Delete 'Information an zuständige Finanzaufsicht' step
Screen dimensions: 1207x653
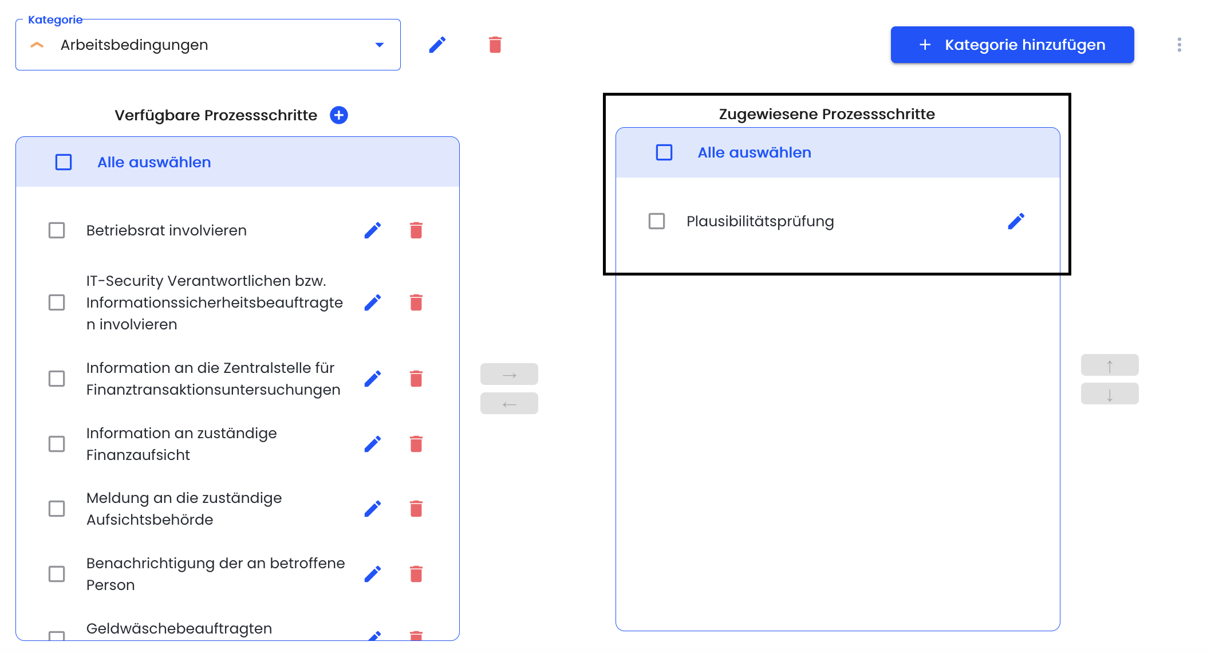coord(416,444)
